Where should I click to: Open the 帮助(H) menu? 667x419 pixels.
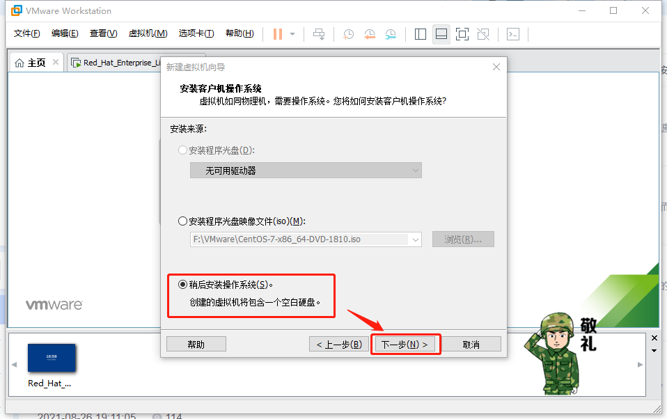[240, 33]
